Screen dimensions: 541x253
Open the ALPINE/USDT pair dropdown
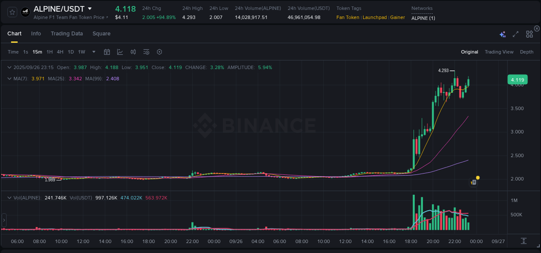click(89, 8)
